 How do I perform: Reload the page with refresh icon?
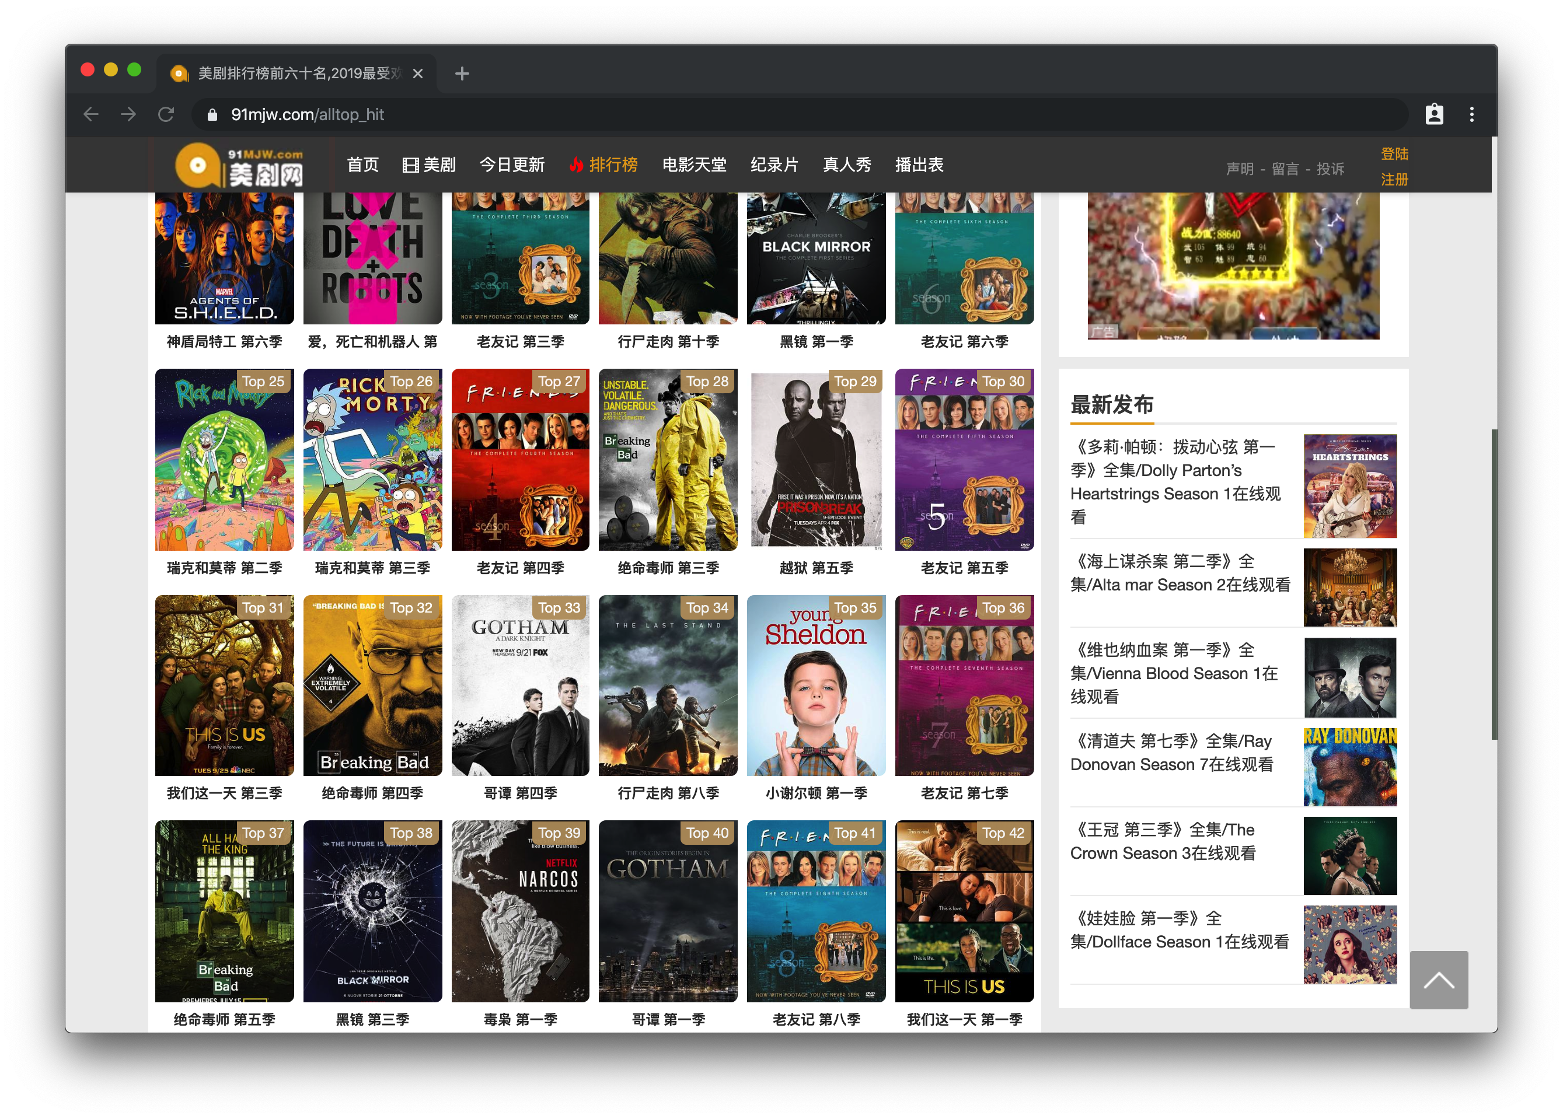(166, 114)
